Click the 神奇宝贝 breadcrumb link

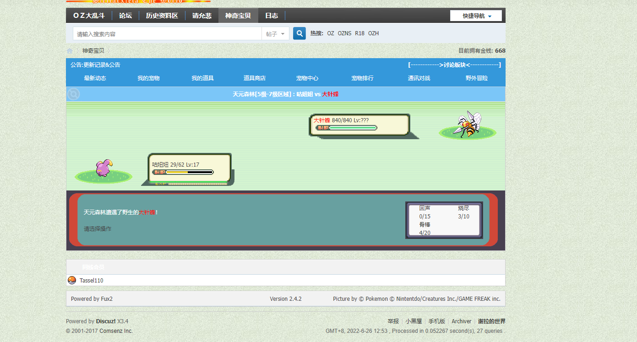point(93,51)
